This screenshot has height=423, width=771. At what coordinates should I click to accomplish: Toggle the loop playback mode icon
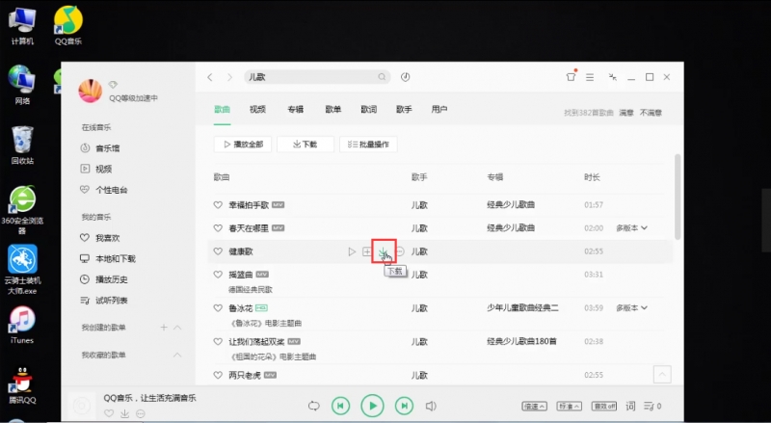314,407
